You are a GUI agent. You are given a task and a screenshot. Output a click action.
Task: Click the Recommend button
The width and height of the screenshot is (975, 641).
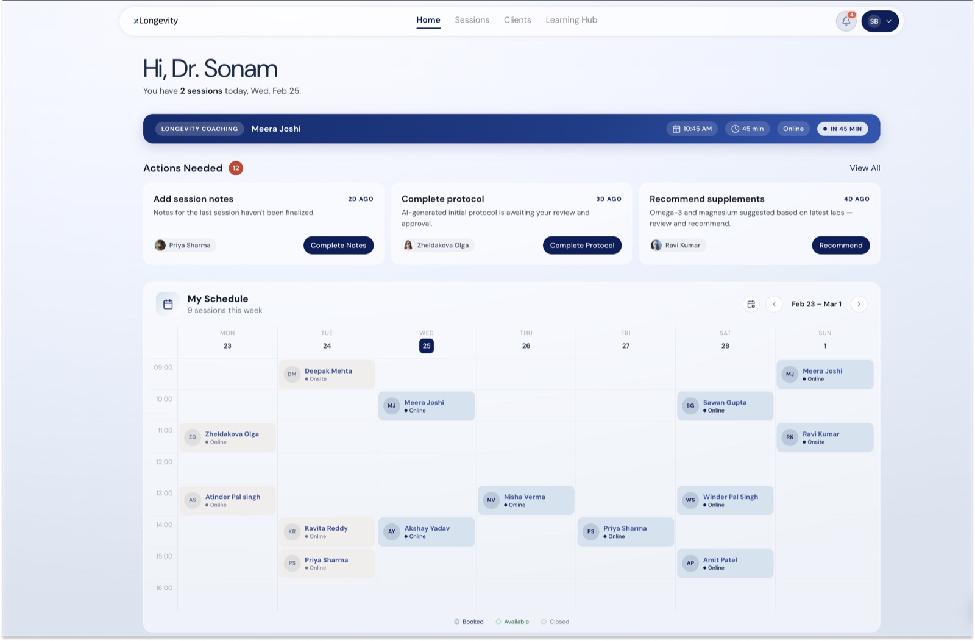click(840, 246)
